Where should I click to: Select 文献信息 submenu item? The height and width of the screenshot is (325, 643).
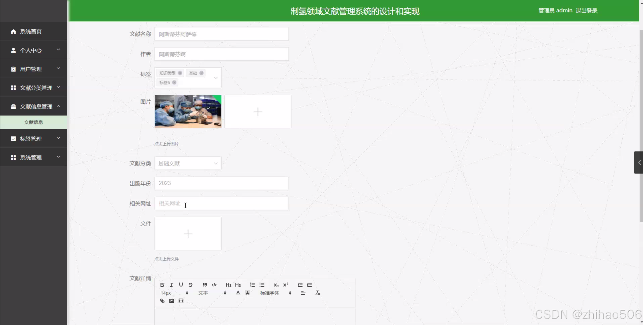[33, 122]
